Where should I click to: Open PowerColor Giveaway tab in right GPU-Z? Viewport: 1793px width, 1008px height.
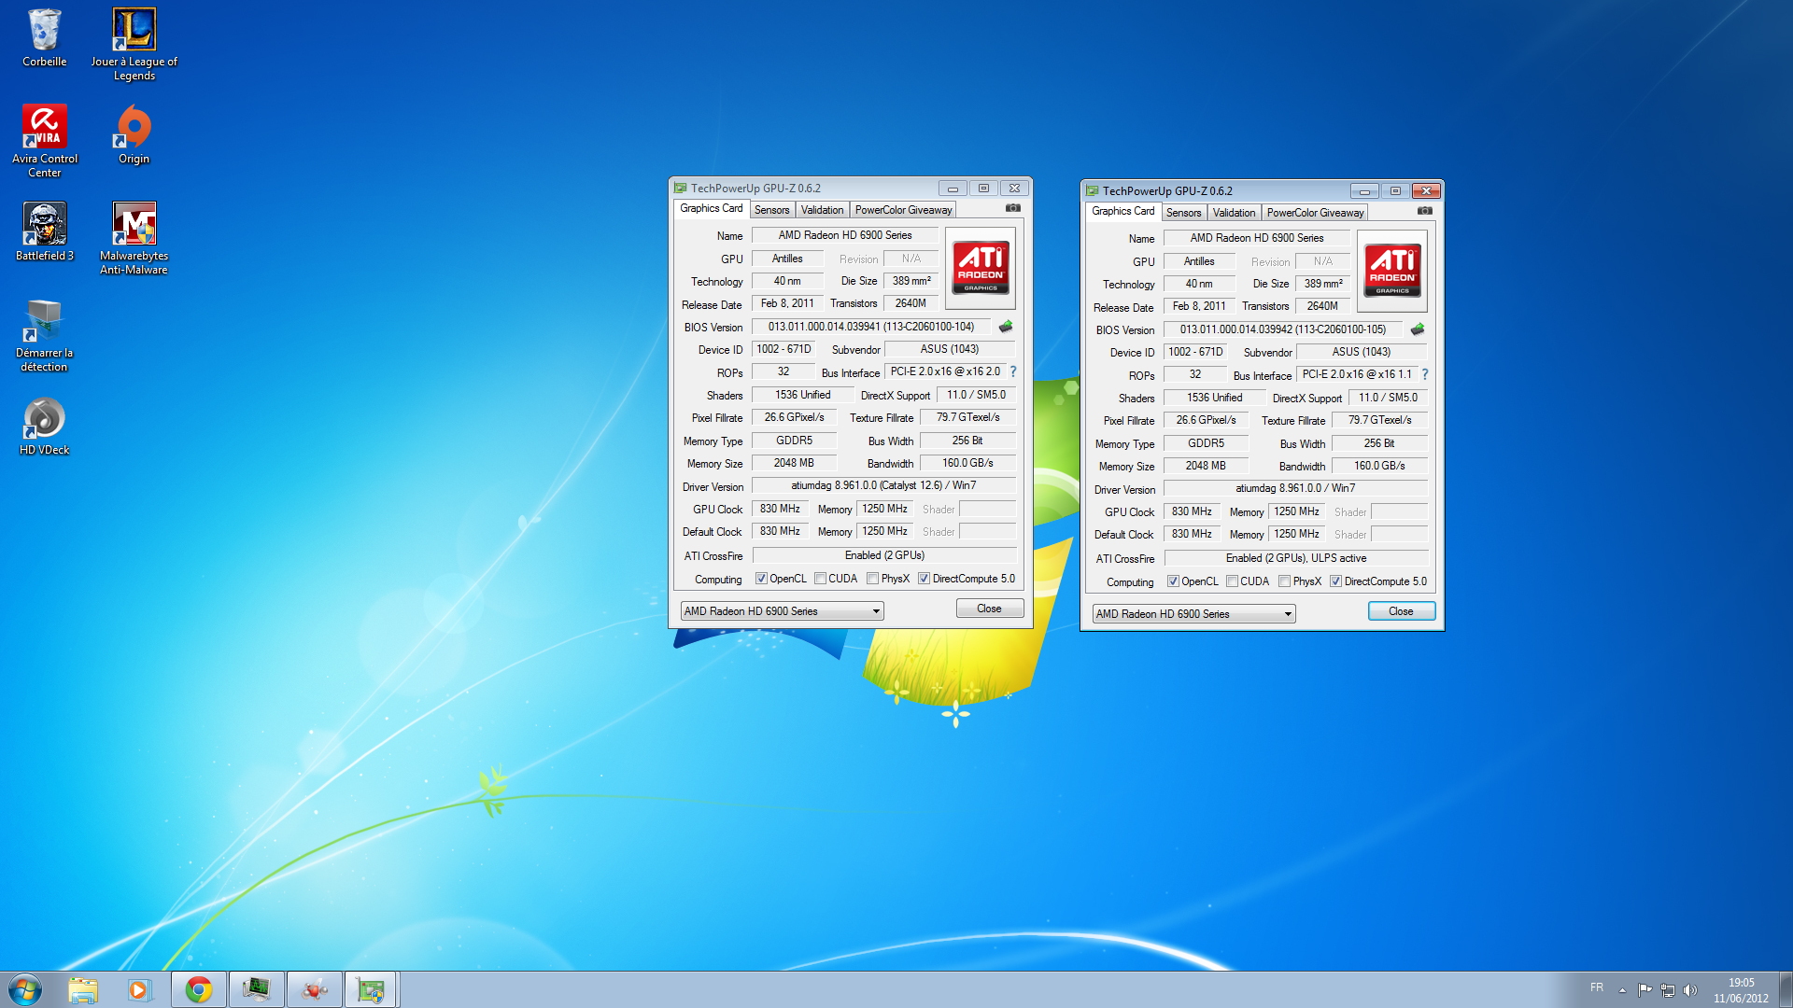1315,213
